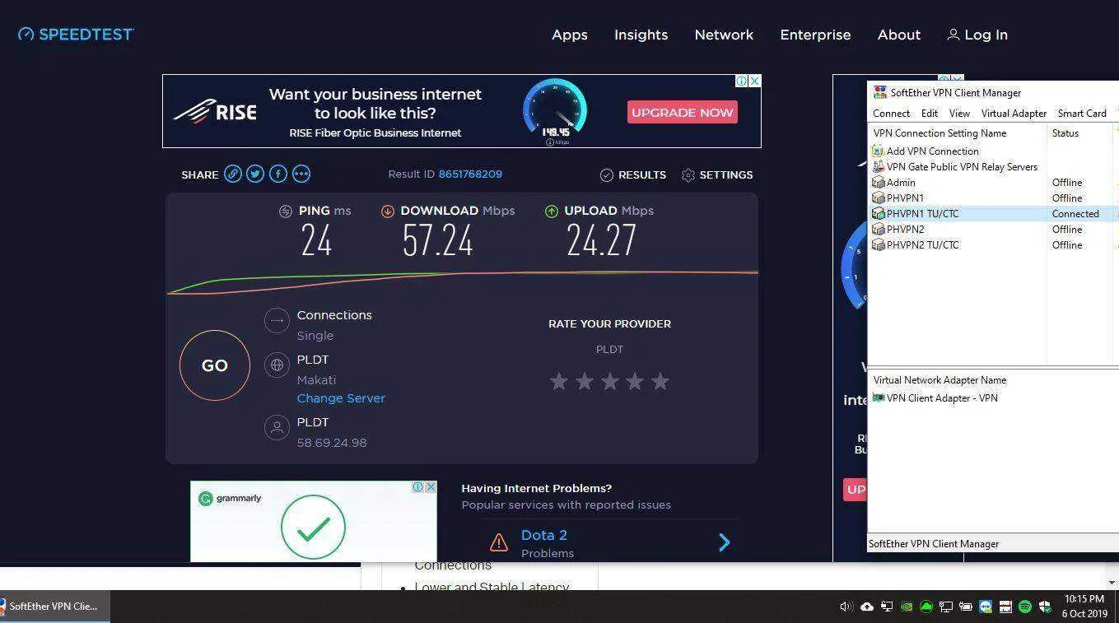1119x623 pixels.
Task: Rate PLDT two stars
Action: click(585, 381)
